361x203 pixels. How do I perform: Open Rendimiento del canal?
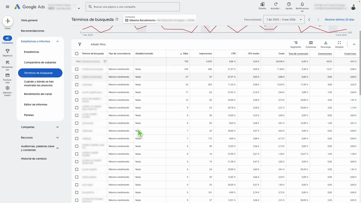[x=38, y=94]
